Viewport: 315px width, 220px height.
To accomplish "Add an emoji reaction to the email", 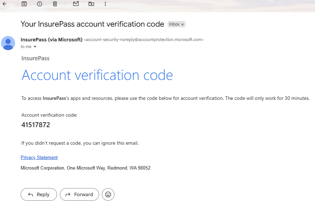I will pyautogui.click(x=108, y=194).
